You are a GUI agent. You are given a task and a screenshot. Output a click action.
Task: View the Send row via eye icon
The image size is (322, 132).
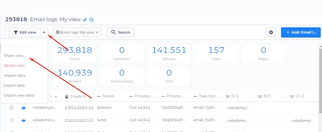point(24,121)
